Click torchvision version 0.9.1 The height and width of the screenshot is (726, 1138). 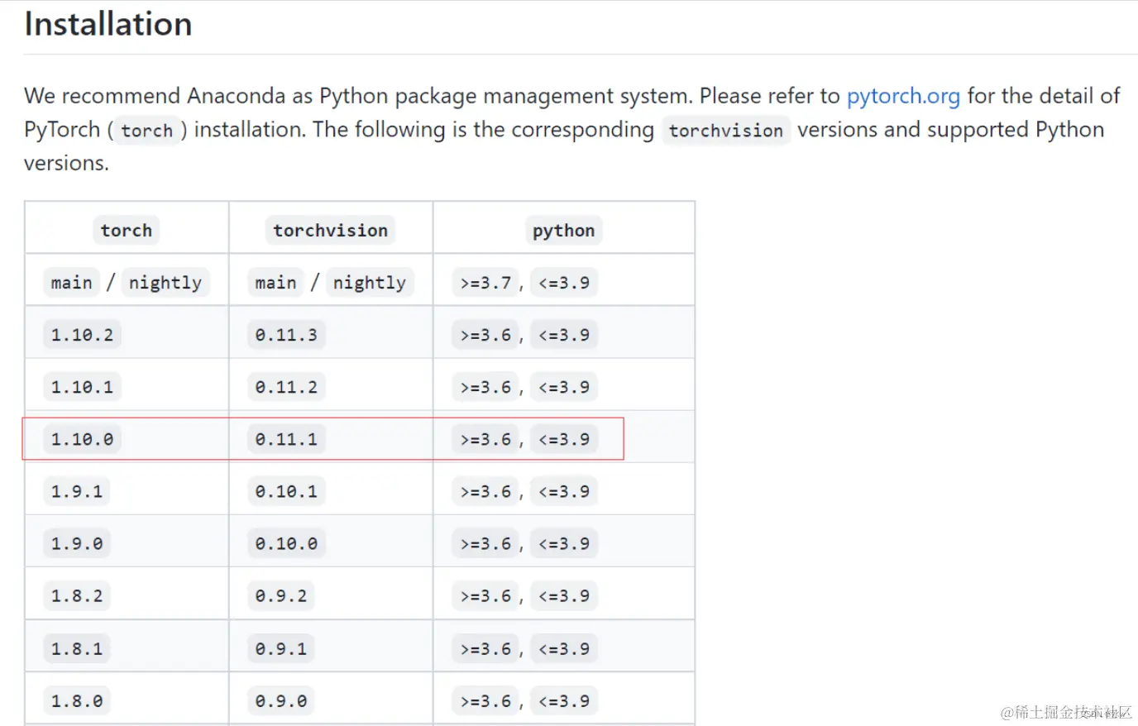[281, 649]
